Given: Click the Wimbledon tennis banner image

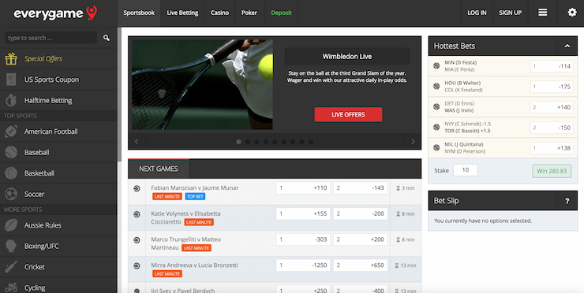Looking at the screenshot, I should 202,84.
